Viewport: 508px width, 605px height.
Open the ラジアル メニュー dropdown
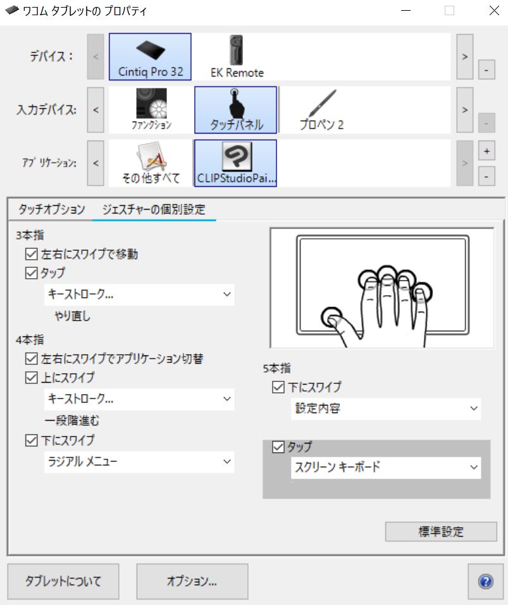click(139, 462)
